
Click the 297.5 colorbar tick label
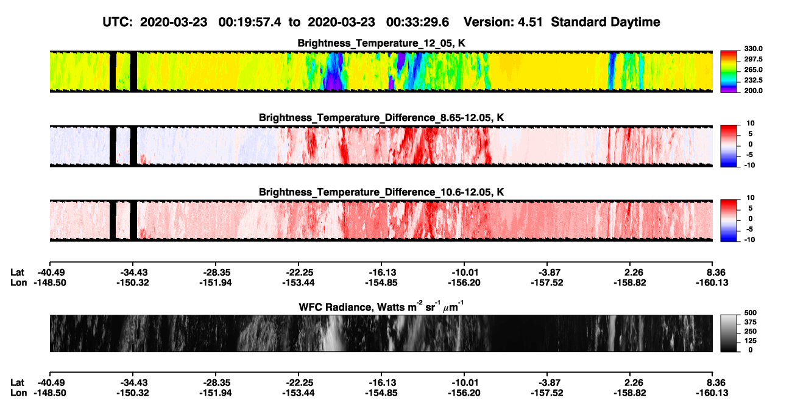[752, 60]
